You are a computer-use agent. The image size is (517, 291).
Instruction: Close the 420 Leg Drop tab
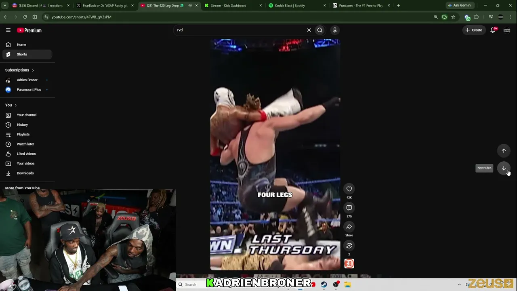pos(197,6)
